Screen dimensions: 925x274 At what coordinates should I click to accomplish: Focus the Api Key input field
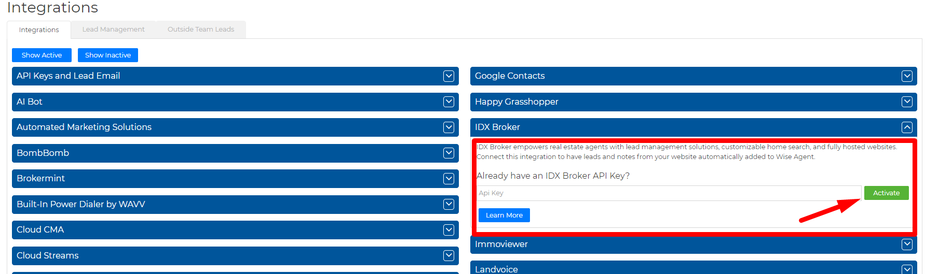[x=669, y=193]
